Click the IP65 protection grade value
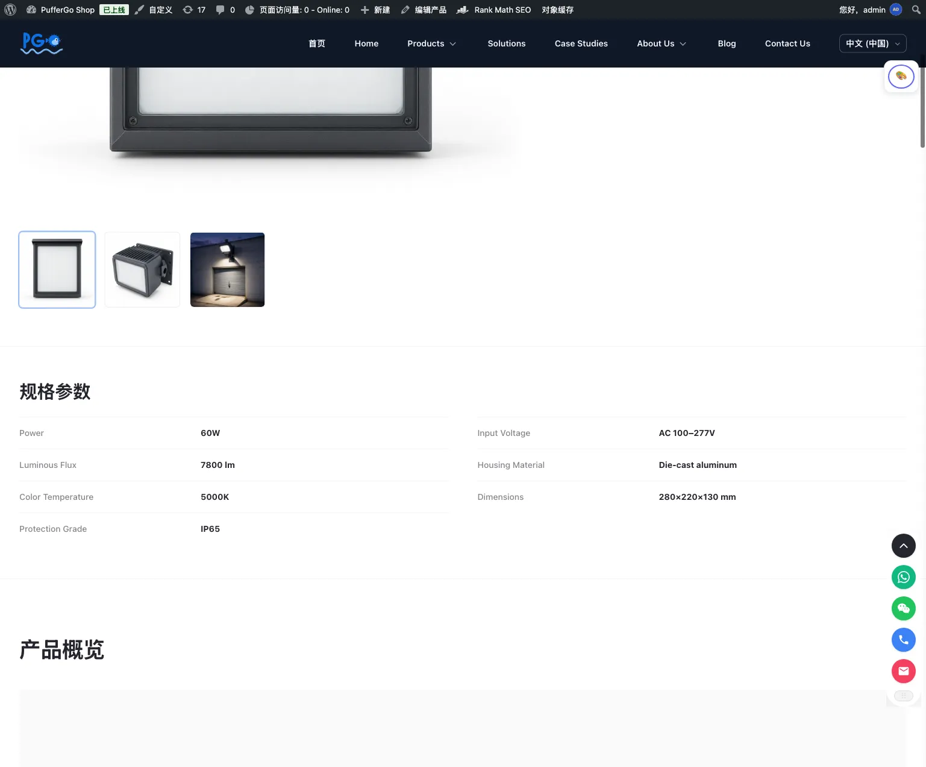 pos(210,529)
